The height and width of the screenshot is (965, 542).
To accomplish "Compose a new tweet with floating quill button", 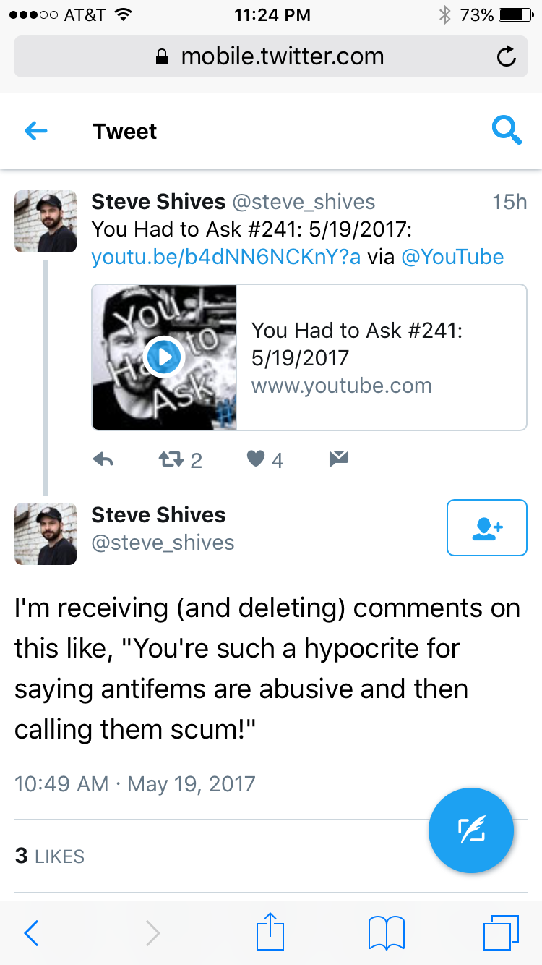I will click(x=471, y=831).
